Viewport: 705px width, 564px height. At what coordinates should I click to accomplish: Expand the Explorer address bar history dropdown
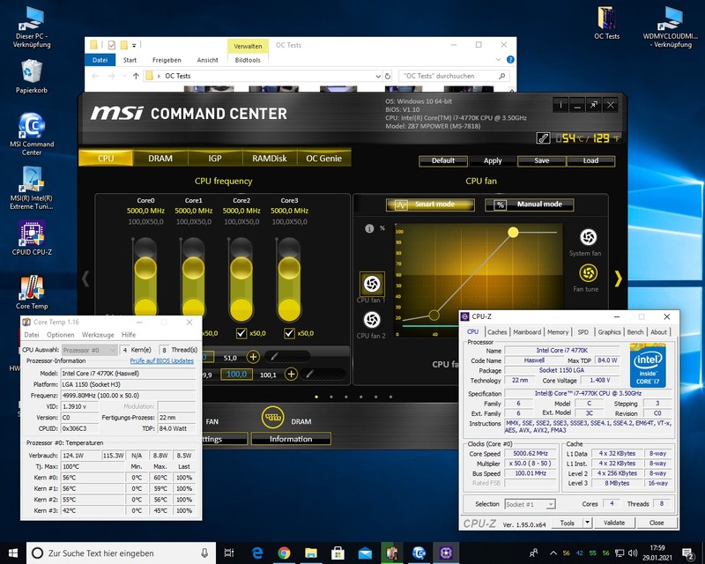coord(378,77)
